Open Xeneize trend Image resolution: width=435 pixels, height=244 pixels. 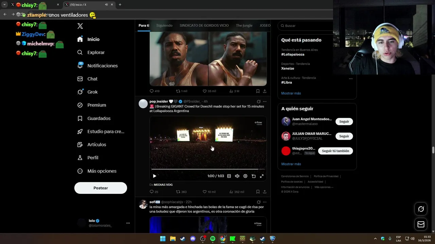(288, 68)
